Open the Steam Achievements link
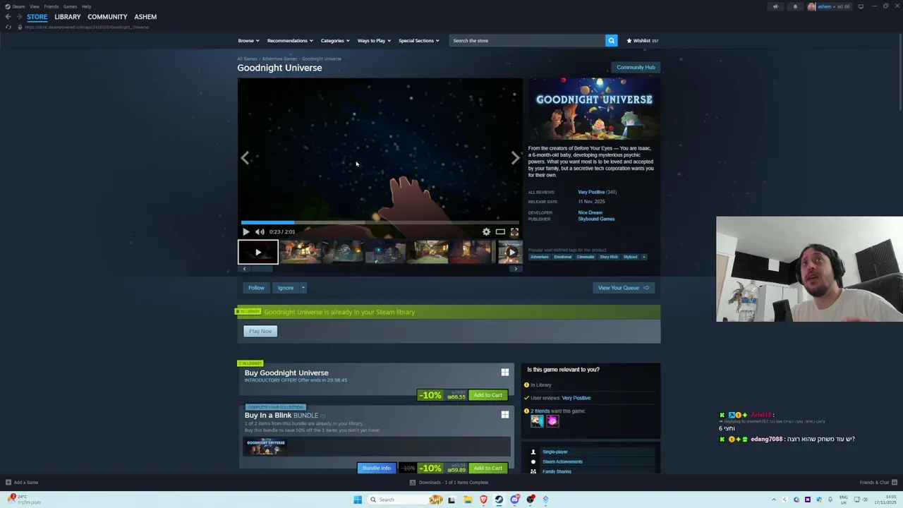The image size is (903, 508). tap(562, 461)
